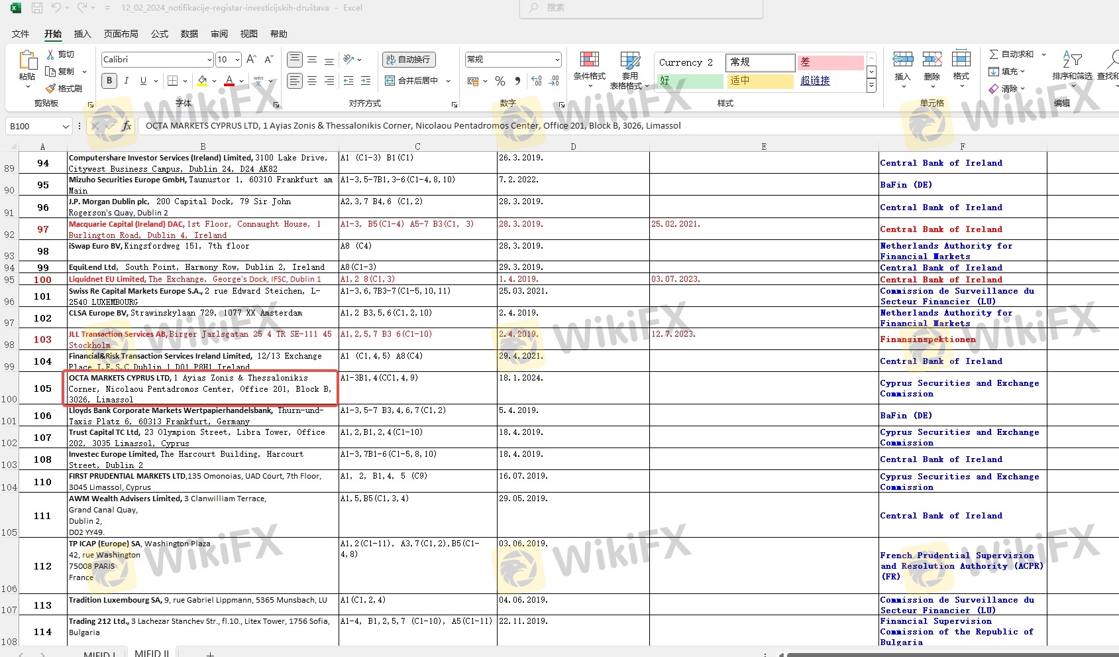
Task: Toggle Wrap Text (自动换行)
Action: (408, 60)
